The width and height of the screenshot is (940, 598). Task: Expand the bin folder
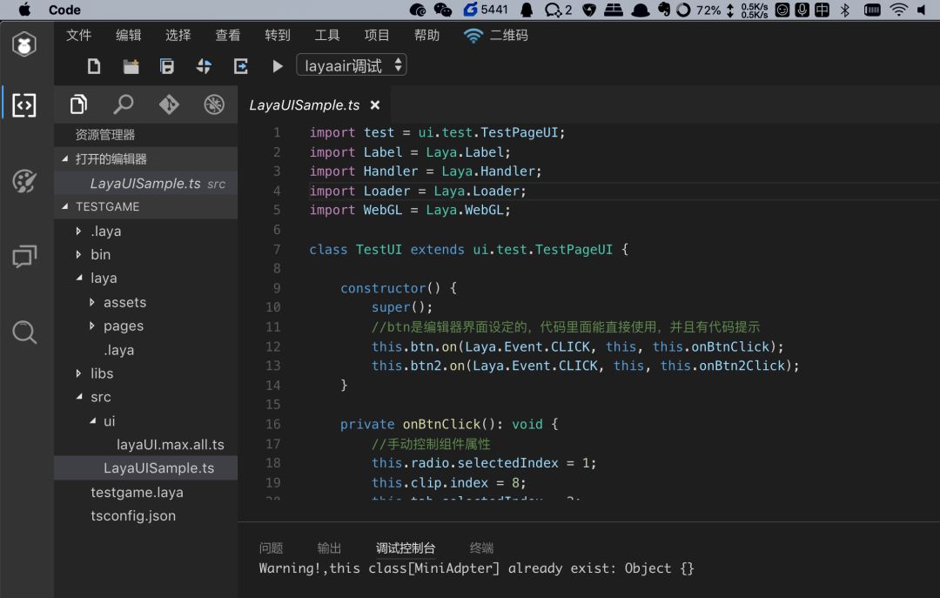click(100, 255)
